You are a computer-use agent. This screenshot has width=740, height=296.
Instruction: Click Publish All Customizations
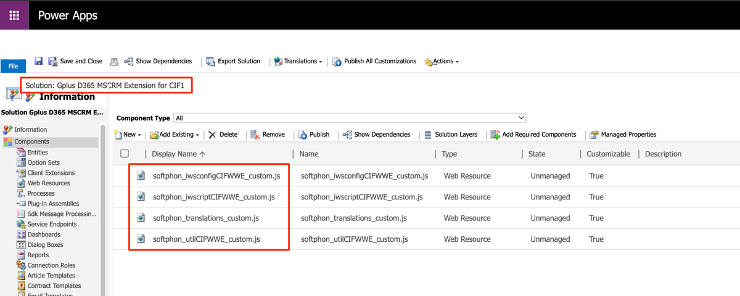pyautogui.click(x=374, y=62)
